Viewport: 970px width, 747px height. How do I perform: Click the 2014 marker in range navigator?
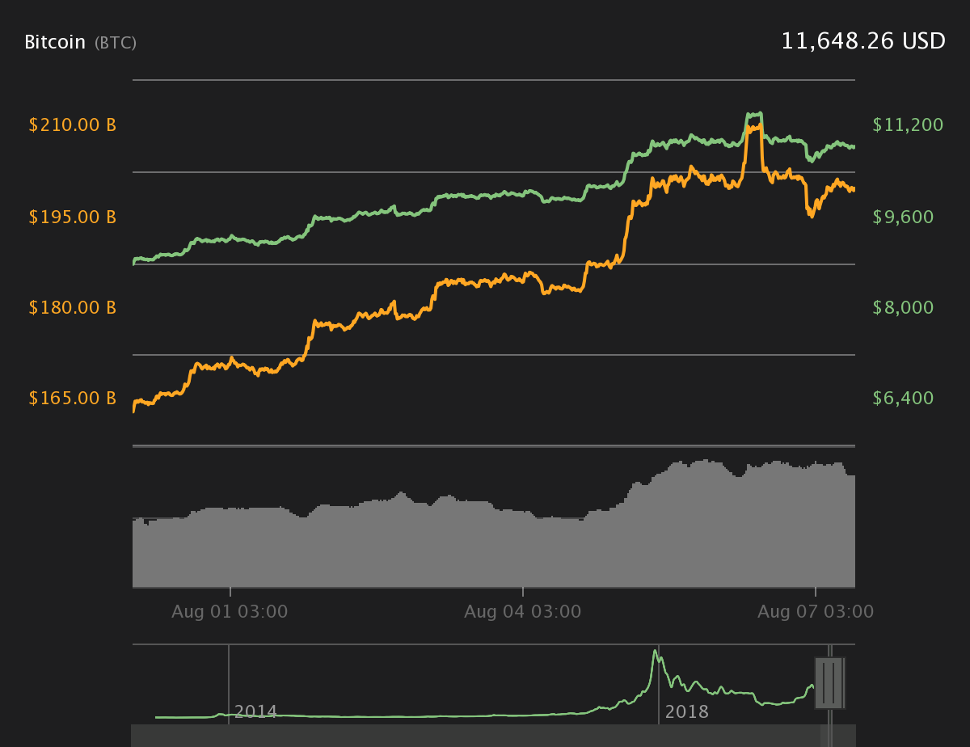click(x=255, y=712)
